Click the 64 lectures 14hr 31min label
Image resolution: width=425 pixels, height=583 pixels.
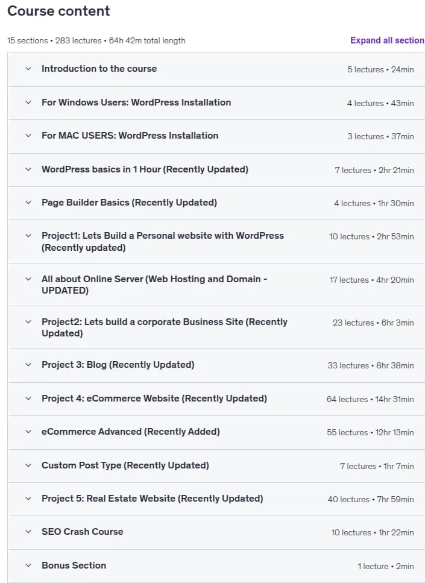click(370, 399)
